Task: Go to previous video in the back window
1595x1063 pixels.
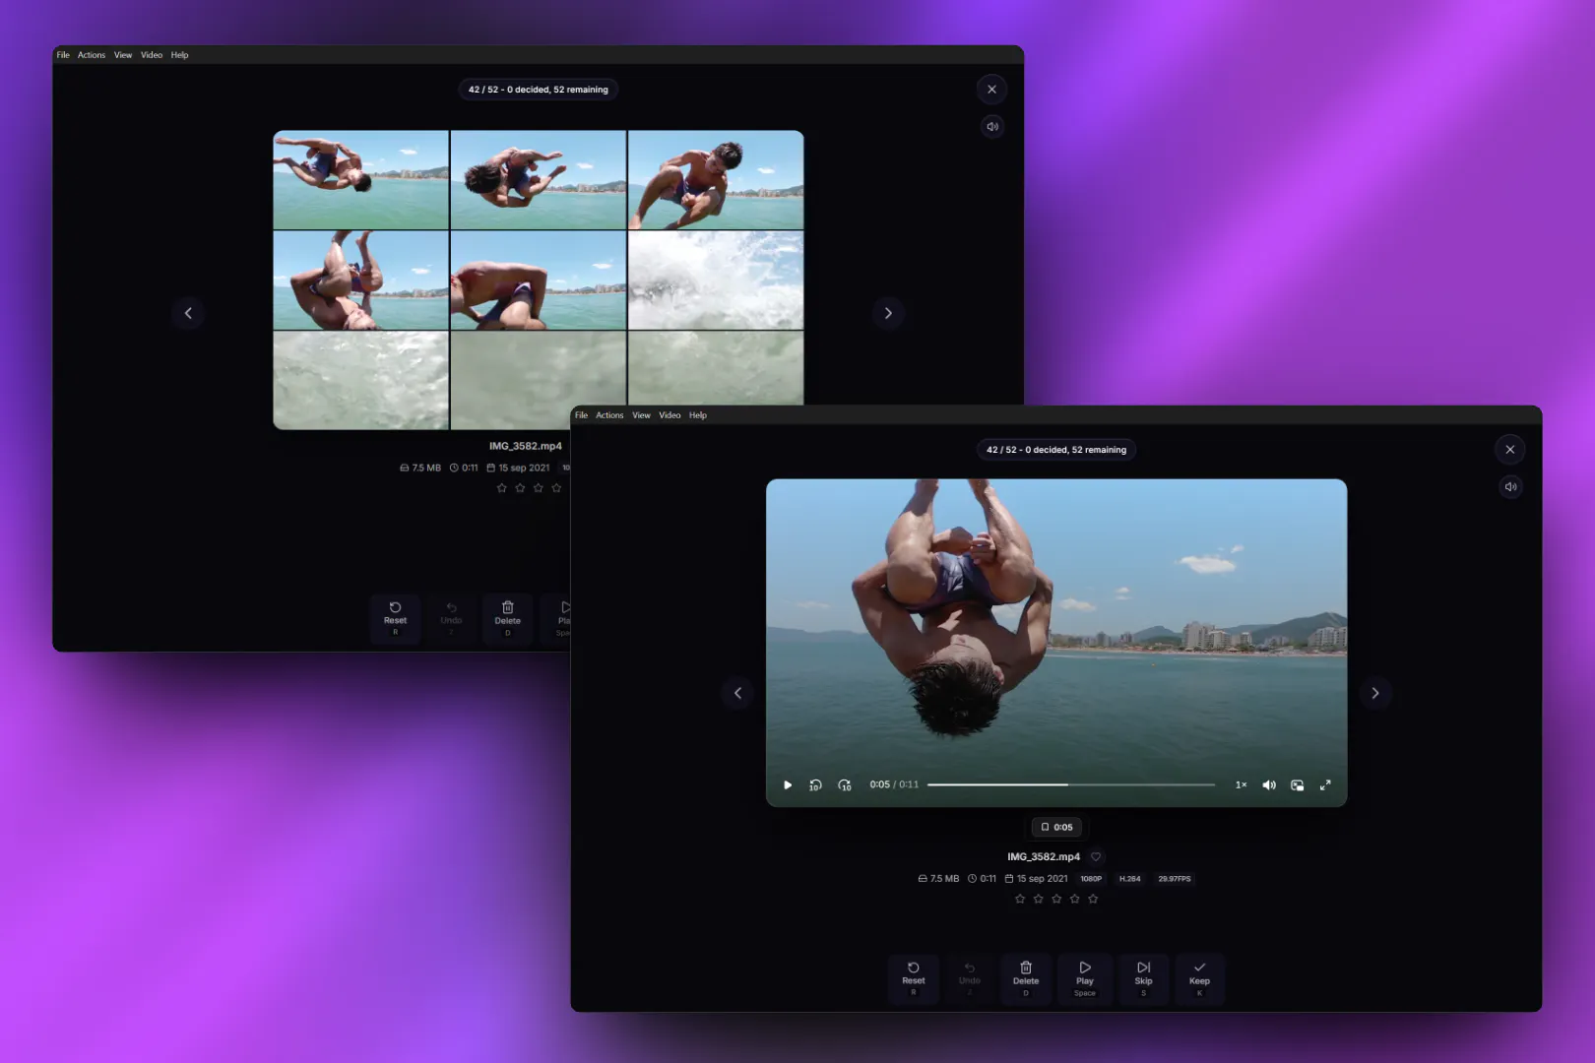Action: tap(188, 313)
